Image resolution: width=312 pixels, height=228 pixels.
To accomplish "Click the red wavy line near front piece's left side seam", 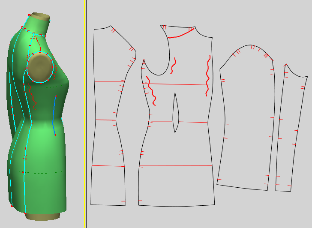I will tap(151, 91).
